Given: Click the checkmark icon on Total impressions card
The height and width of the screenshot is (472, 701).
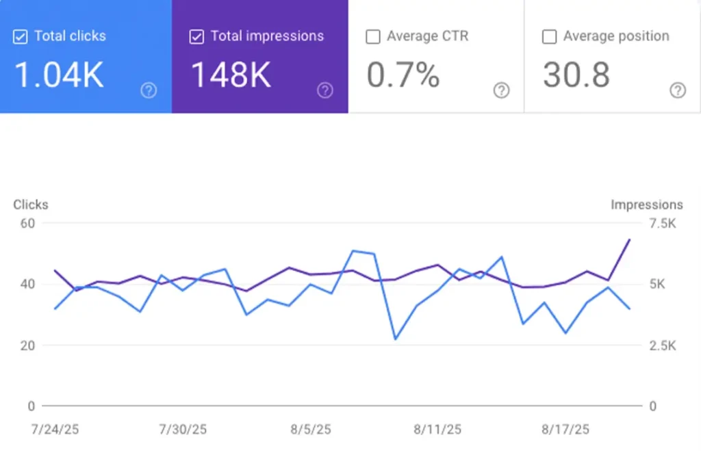Looking at the screenshot, I should [196, 36].
